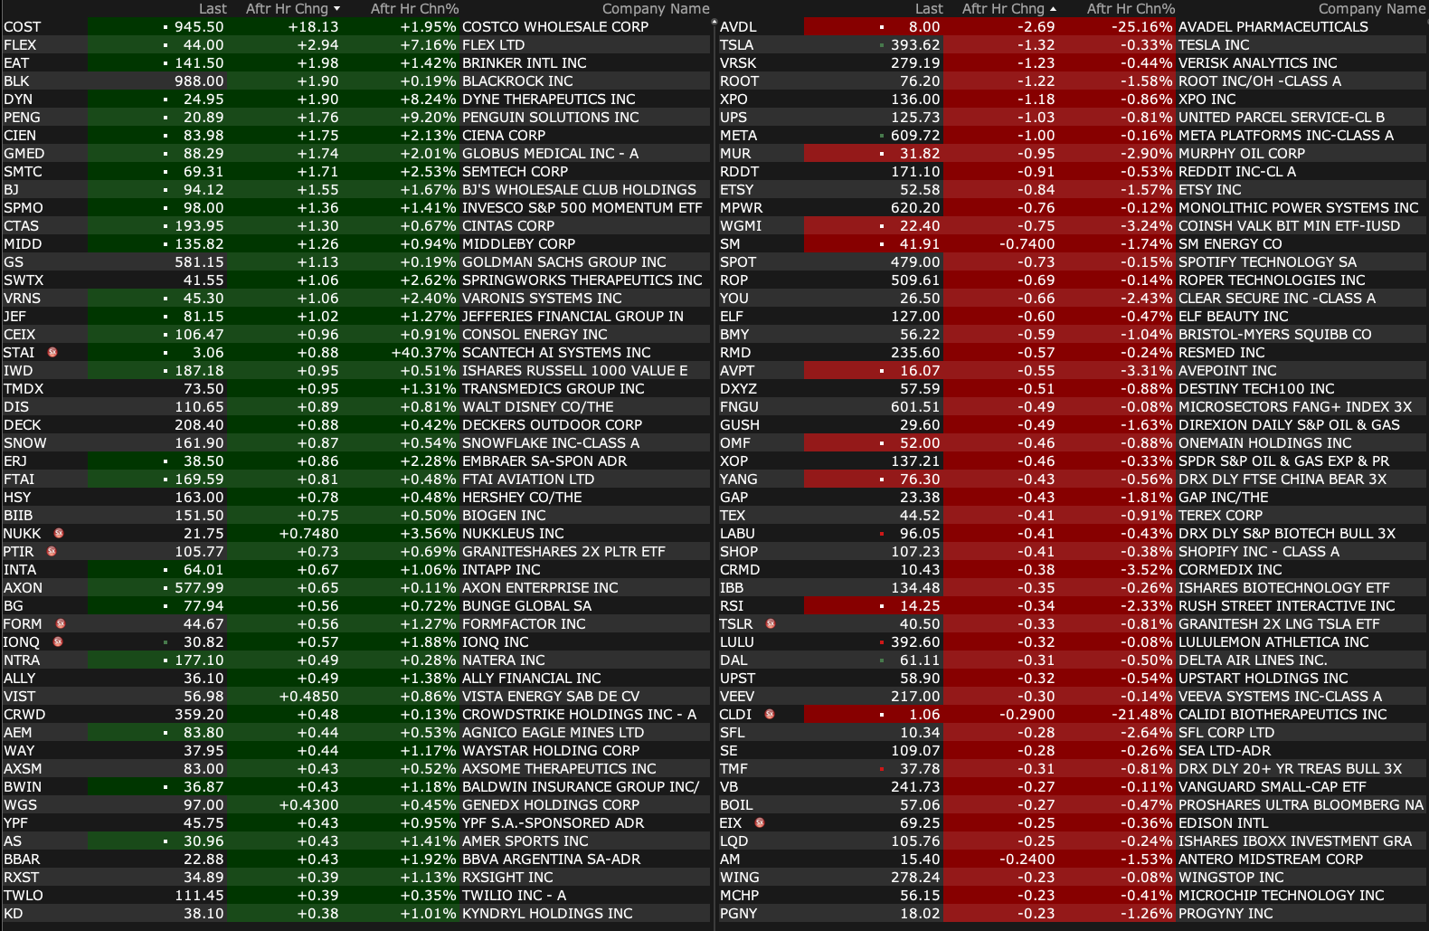
Task: Click the red badge icon next to TSLR
Action: click(771, 623)
